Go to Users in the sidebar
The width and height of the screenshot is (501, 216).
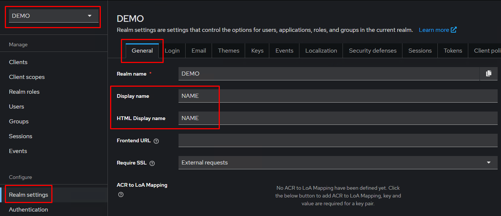16,107
